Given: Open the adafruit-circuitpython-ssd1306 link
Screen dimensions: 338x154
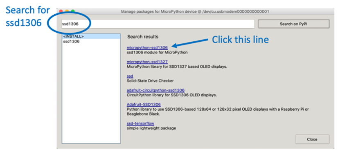Looking at the screenshot, I should (155, 90).
